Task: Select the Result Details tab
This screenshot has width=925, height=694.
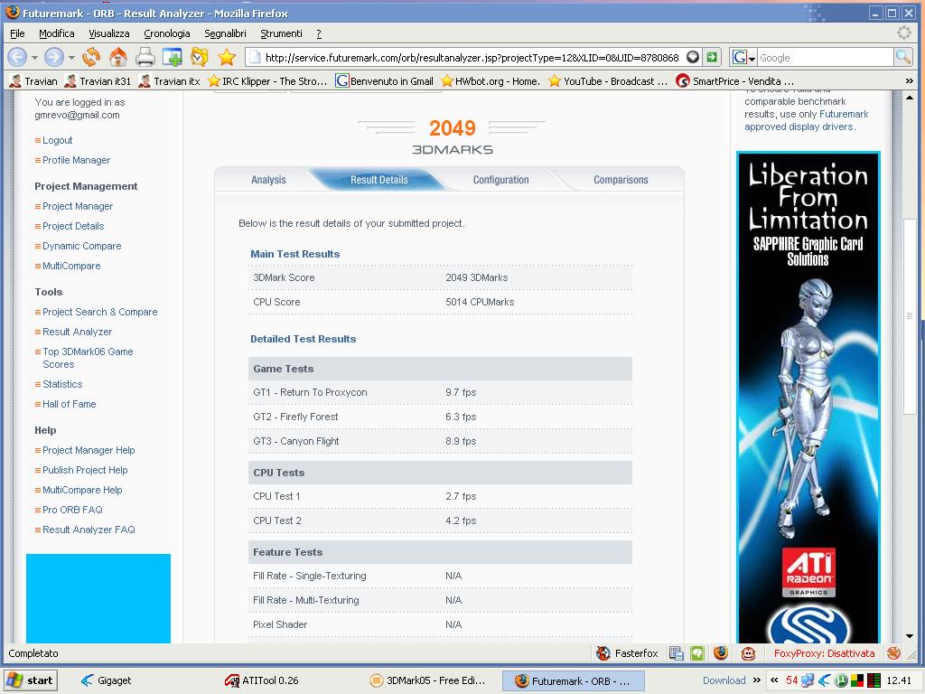Action: click(x=378, y=180)
